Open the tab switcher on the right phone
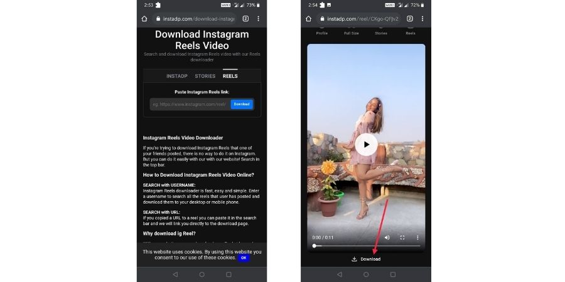The width and height of the screenshot is (565, 282). pyautogui.click(x=410, y=19)
